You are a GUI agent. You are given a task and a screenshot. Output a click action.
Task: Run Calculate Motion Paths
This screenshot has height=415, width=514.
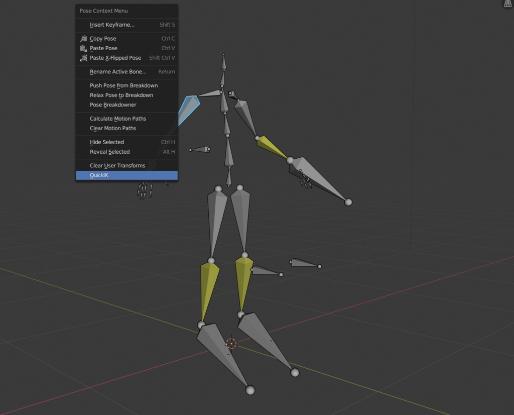(116, 119)
